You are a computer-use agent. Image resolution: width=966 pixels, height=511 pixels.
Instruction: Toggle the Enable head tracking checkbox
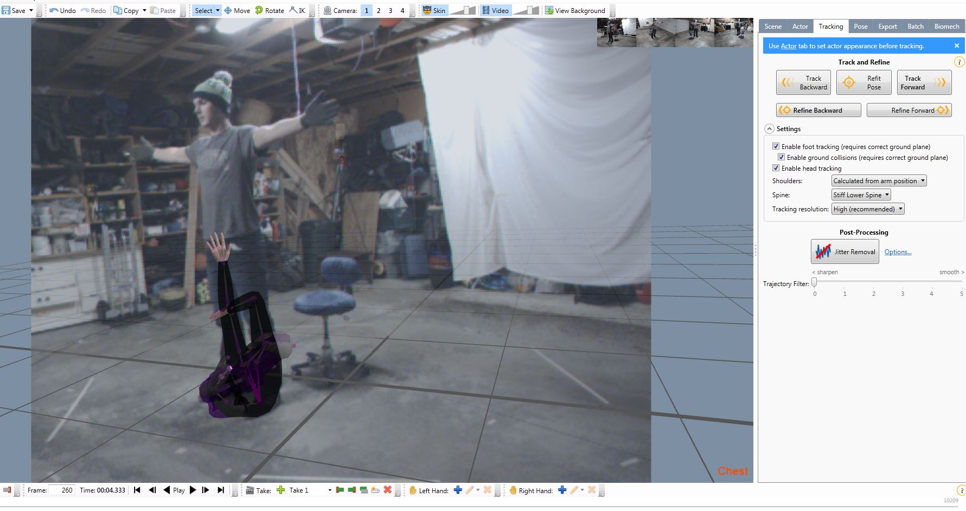click(x=776, y=168)
